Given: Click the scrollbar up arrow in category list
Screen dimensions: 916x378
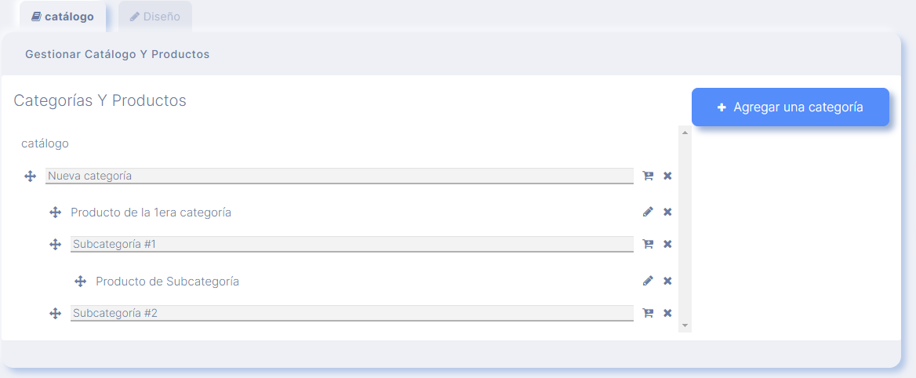Looking at the screenshot, I should click(685, 132).
